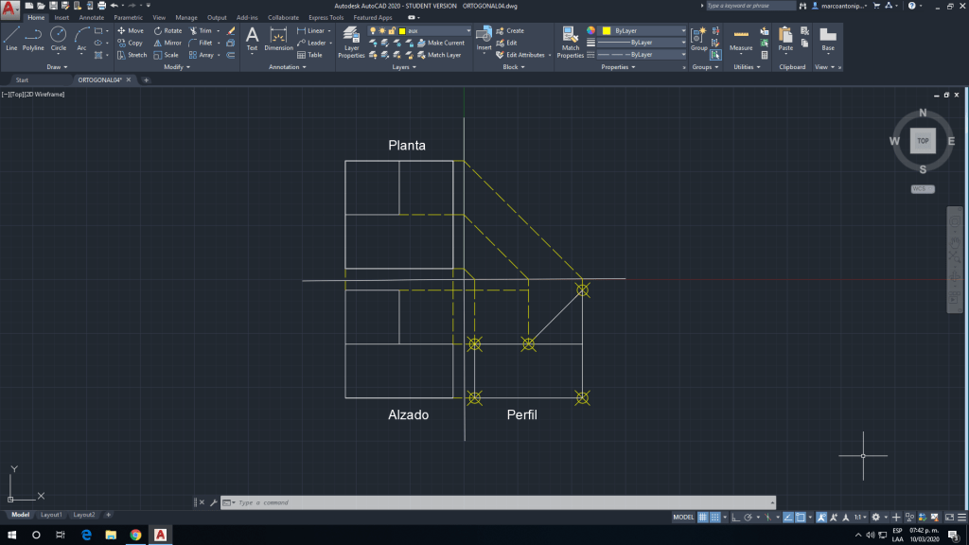
Task: Click Make Current layer button
Action: 445,43
